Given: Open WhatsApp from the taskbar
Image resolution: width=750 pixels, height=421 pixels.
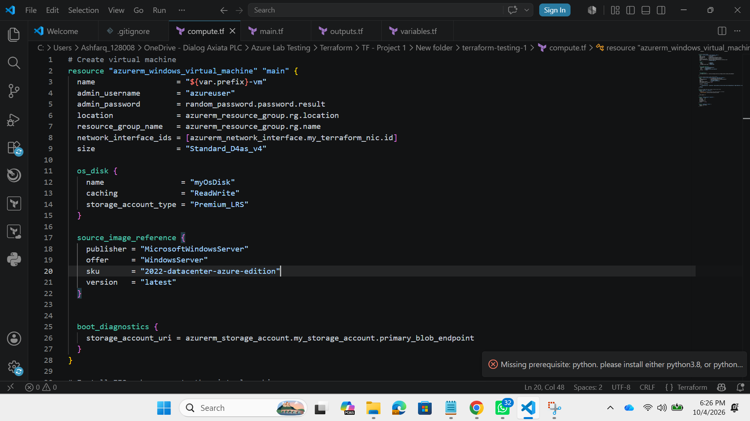Looking at the screenshot, I should coord(502,408).
